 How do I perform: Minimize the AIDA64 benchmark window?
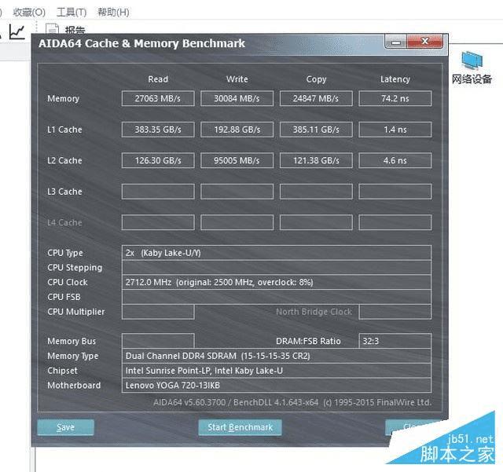coord(396,42)
